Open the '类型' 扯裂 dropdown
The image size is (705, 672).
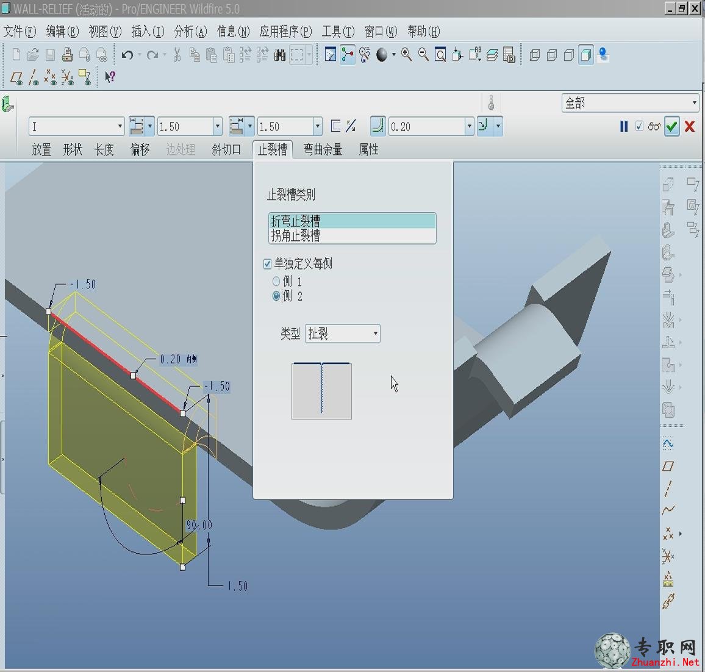343,334
